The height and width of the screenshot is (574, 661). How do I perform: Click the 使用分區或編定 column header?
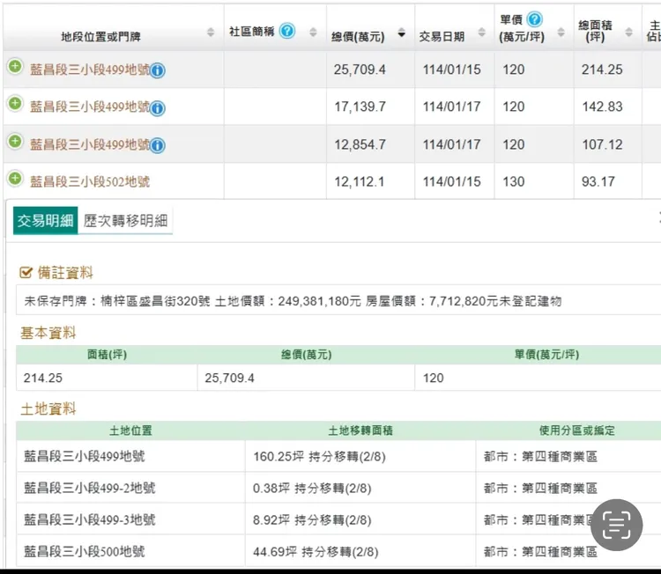[x=576, y=430]
